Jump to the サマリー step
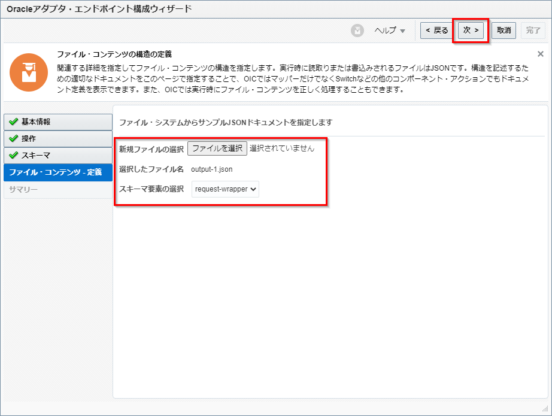The height and width of the screenshot is (416, 552). pyautogui.click(x=23, y=190)
